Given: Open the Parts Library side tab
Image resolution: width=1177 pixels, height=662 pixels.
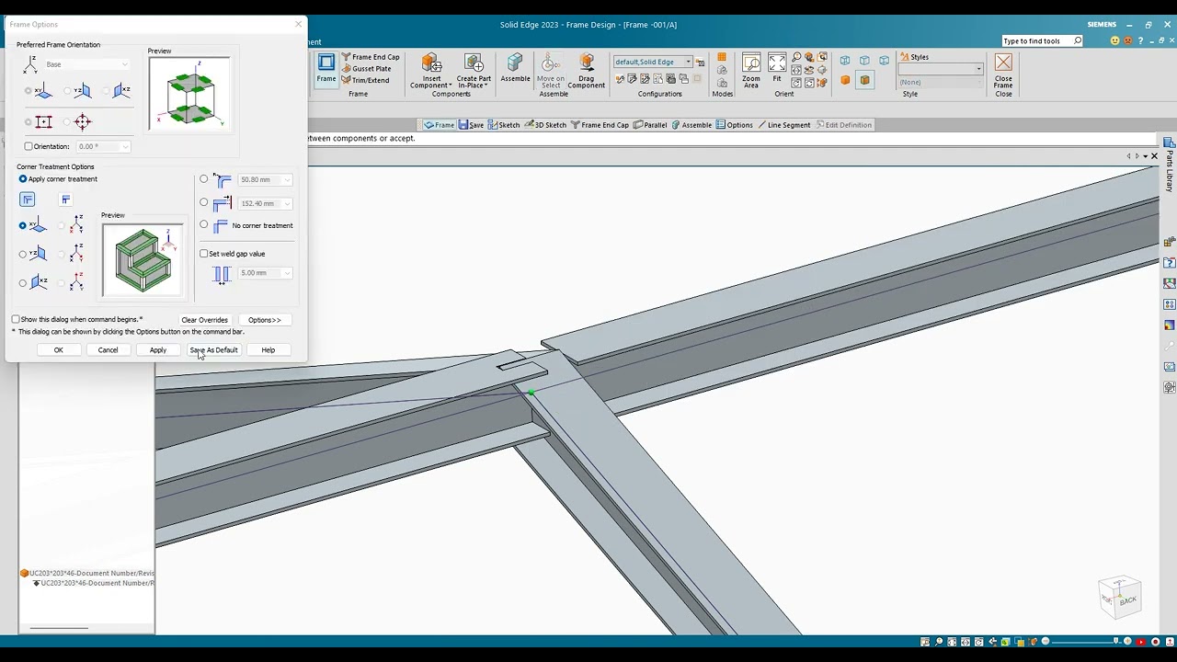Looking at the screenshot, I should pyautogui.click(x=1170, y=165).
